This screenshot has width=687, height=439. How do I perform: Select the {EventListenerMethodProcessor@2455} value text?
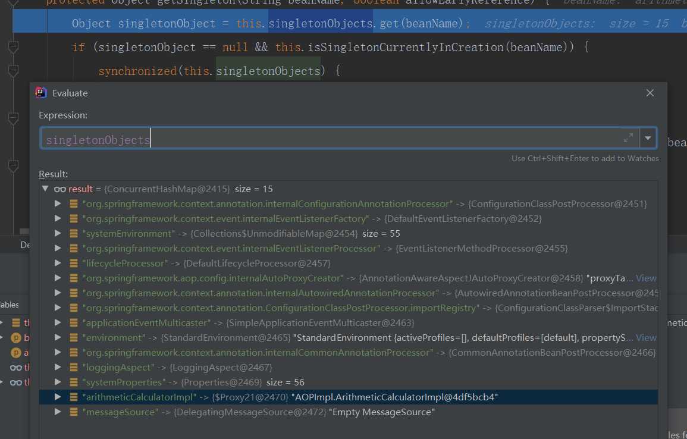pos(482,249)
